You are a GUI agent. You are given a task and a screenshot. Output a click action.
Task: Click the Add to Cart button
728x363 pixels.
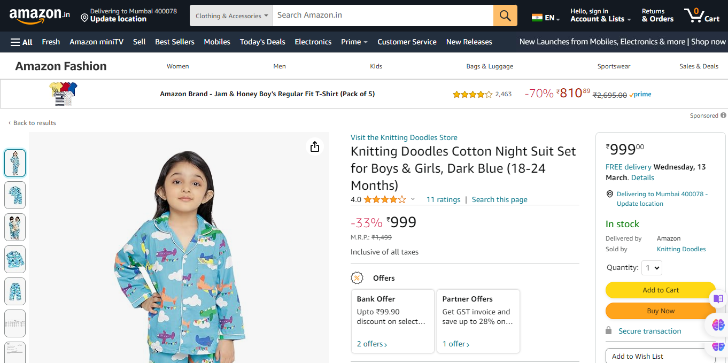click(x=660, y=290)
